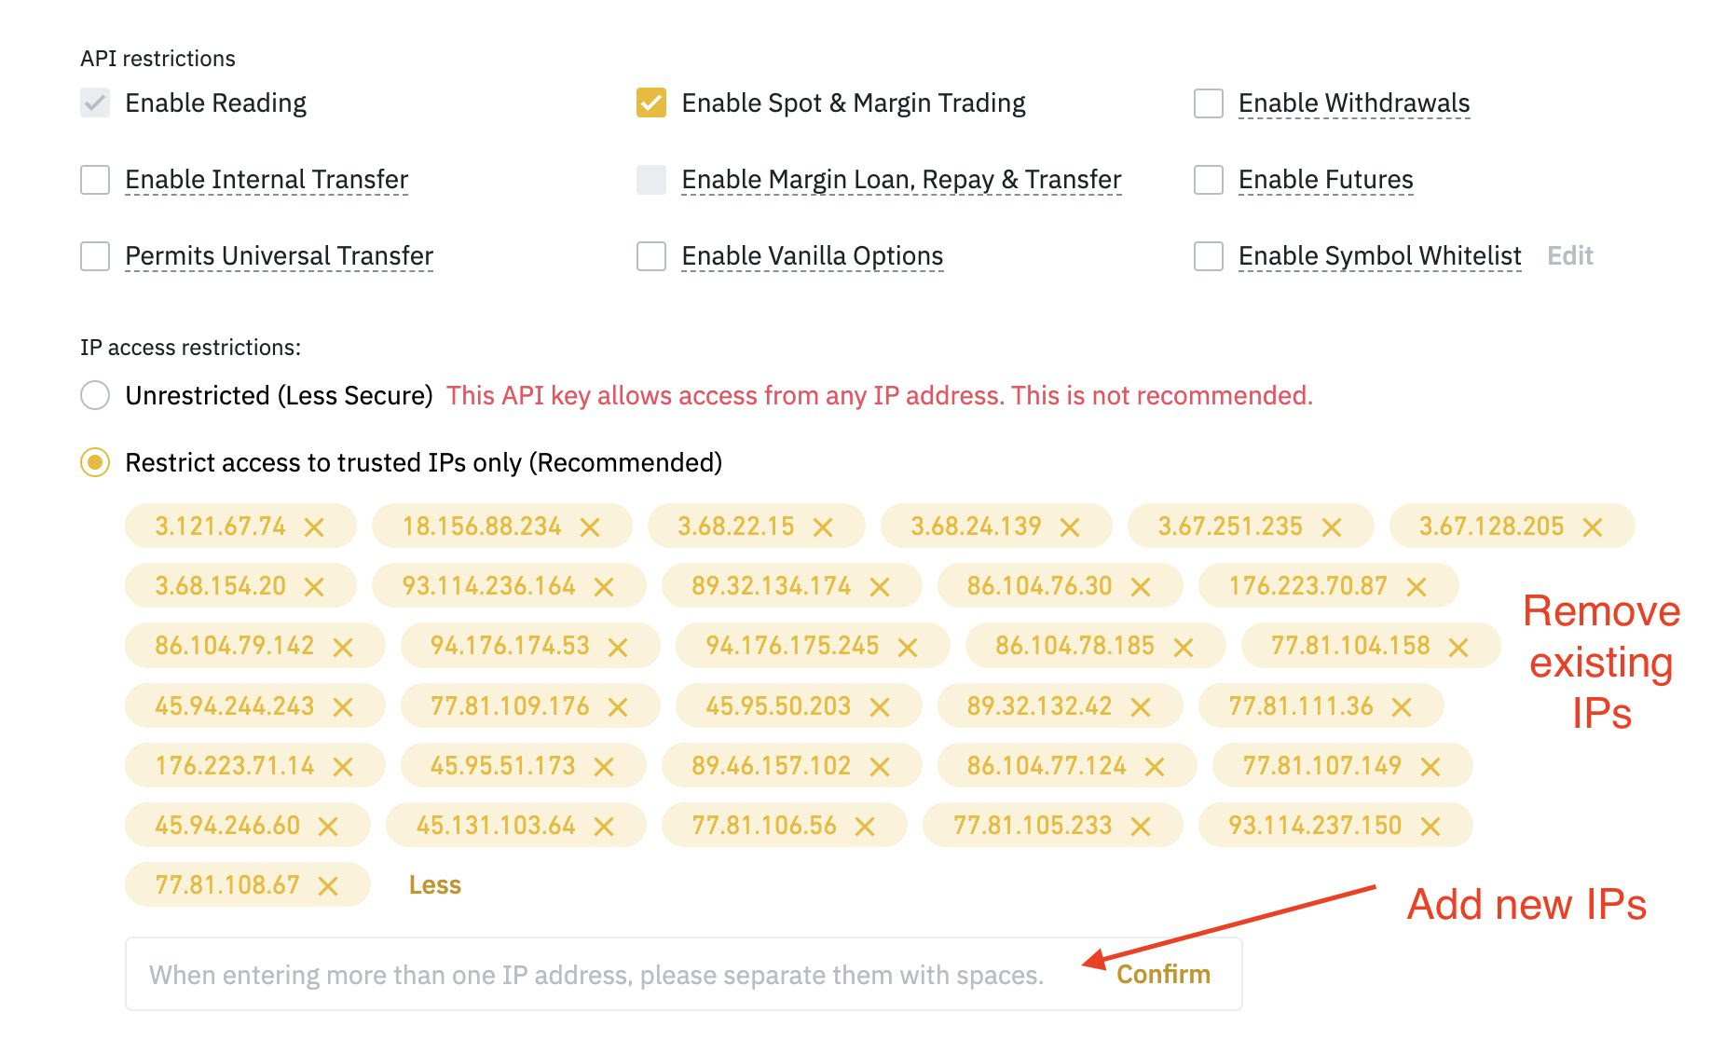This screenshot has height=1040, width=1711.
Task: Check Enable Vanilla Options box
Action: pos(651,255)
